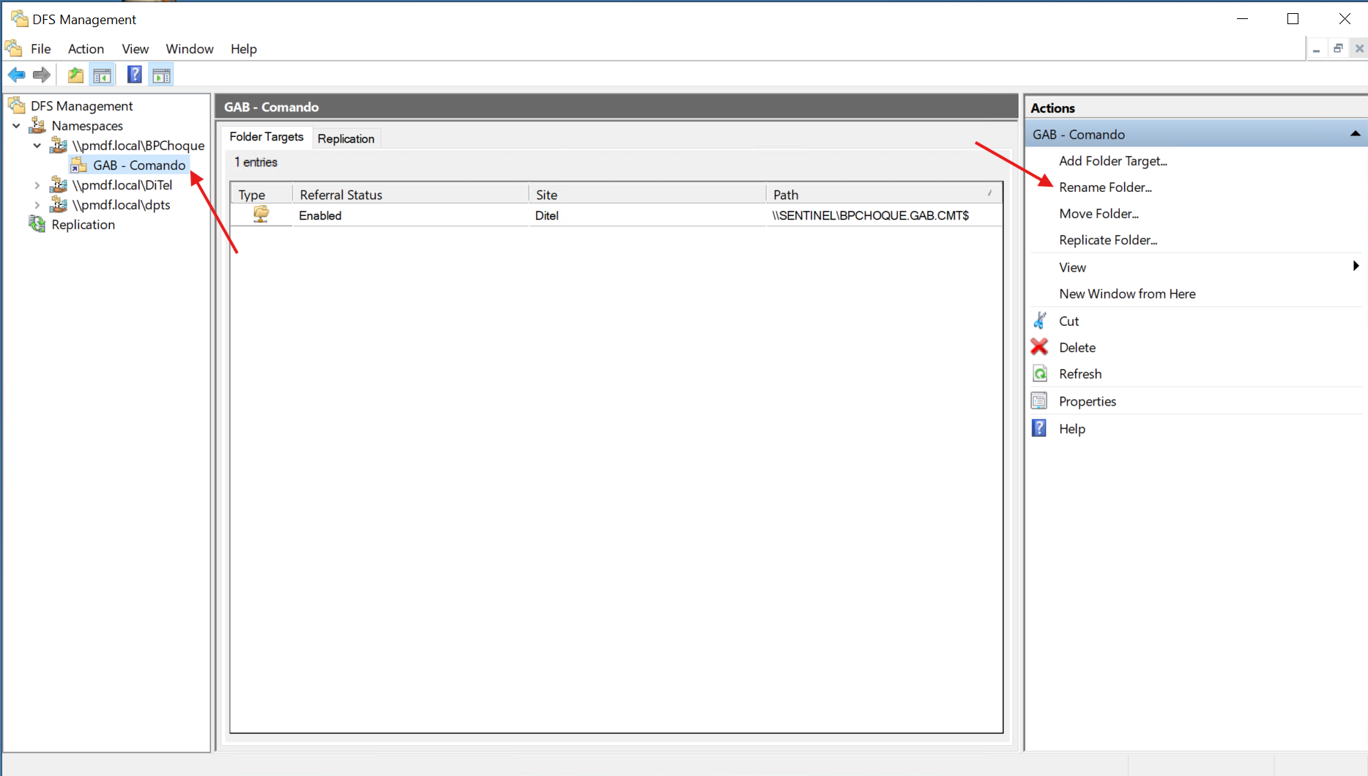Select the Replication node in tree
1368x776 pixels.
(x=83, y=225)
